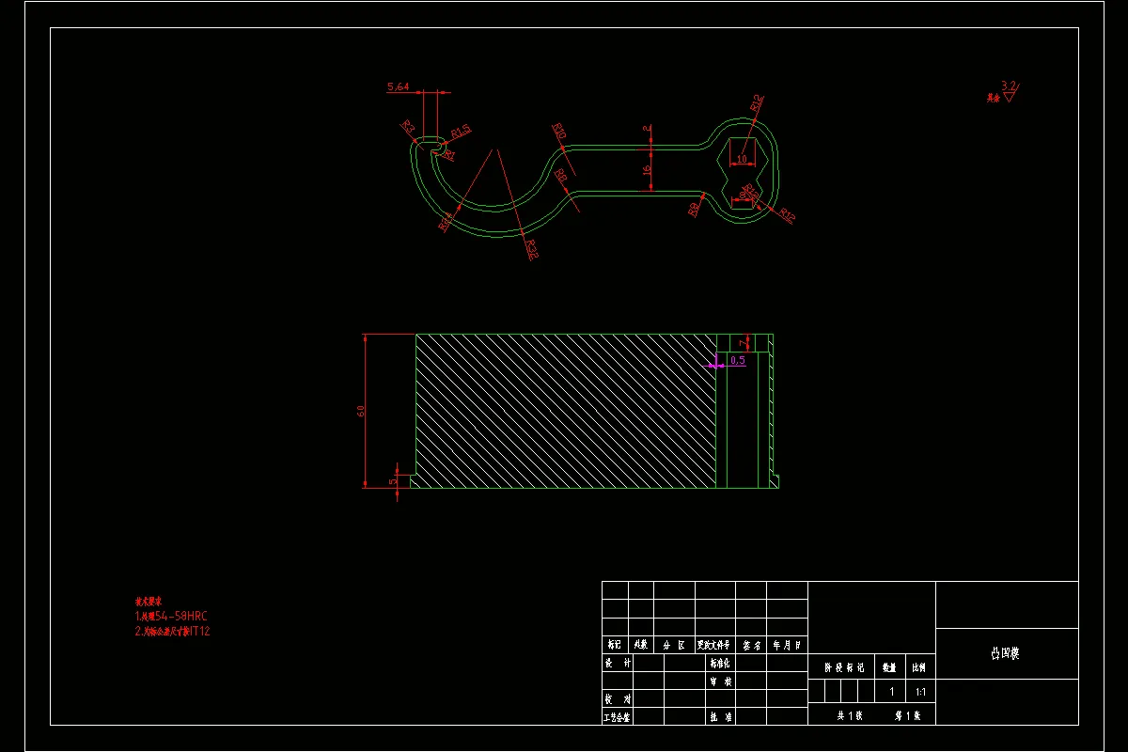Image resolution: width=1128 pixels, height=752 pixels.
Task: Select the R1.5 radius label
Action: pyautogui.click(x=461, y=131)
